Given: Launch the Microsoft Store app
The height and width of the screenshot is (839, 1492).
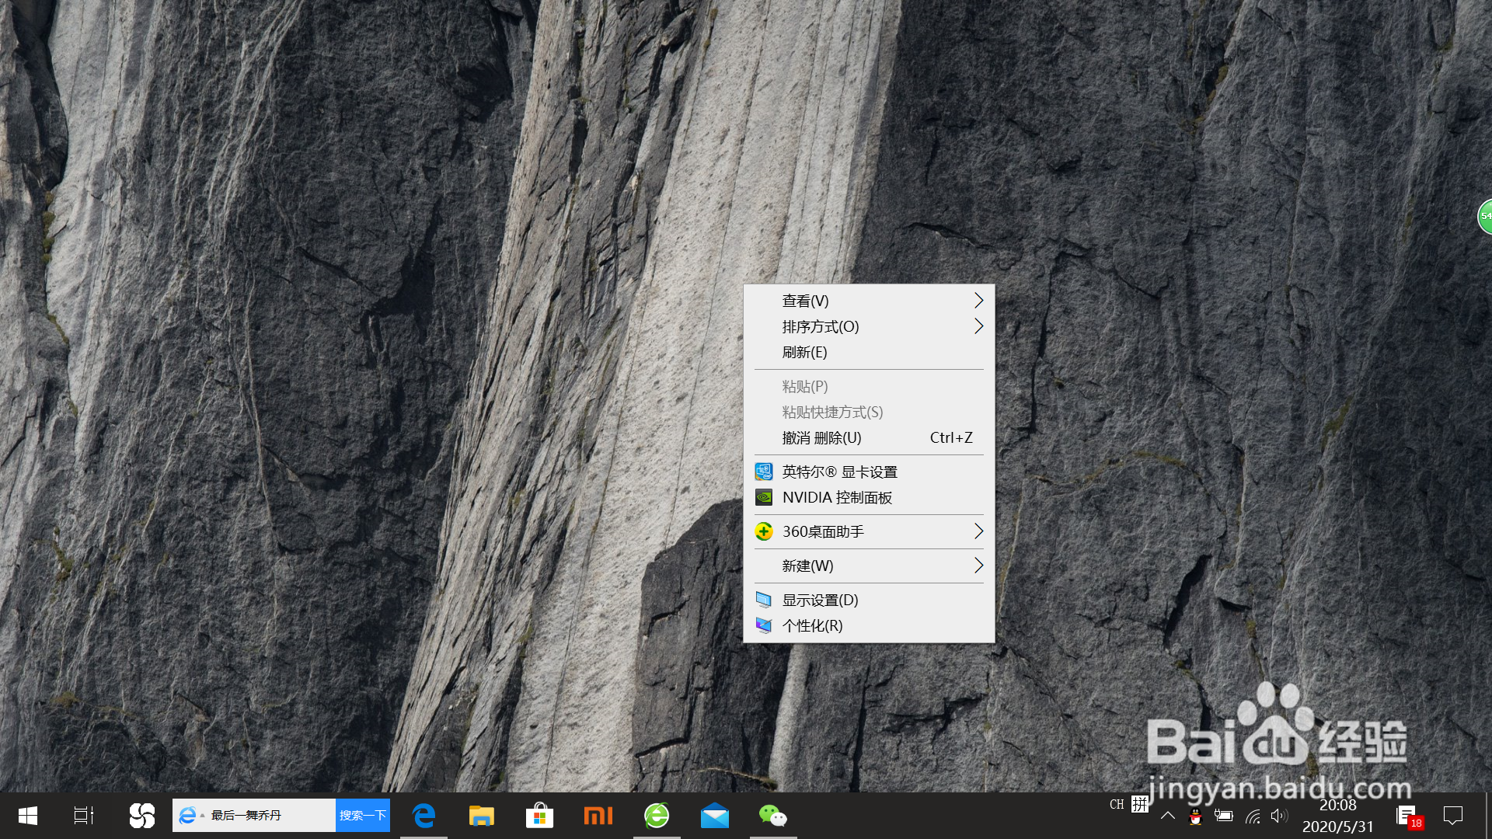Looking at the screenshot, I should 539,816.
